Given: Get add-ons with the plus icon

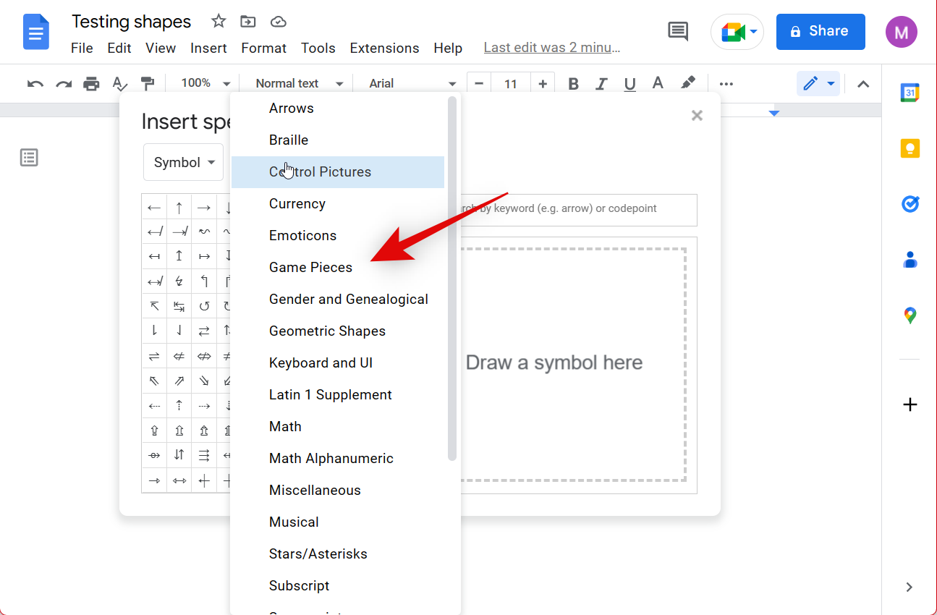Looking at the screenshot, I should (x=910, y=404).
